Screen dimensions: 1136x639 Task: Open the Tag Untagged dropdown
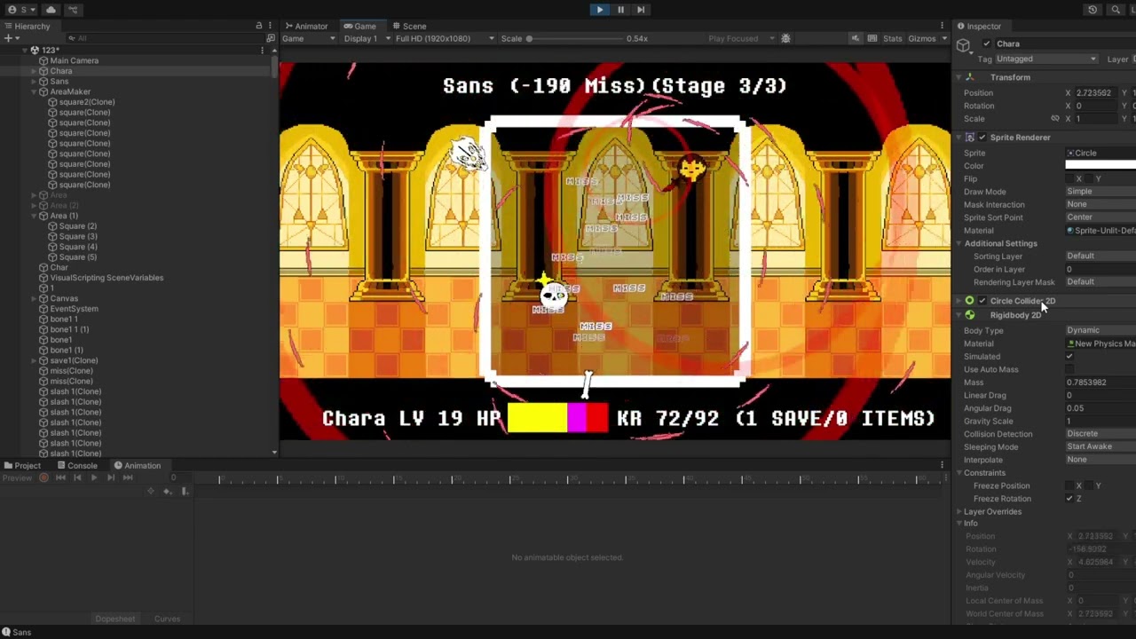click(1045, 59)
